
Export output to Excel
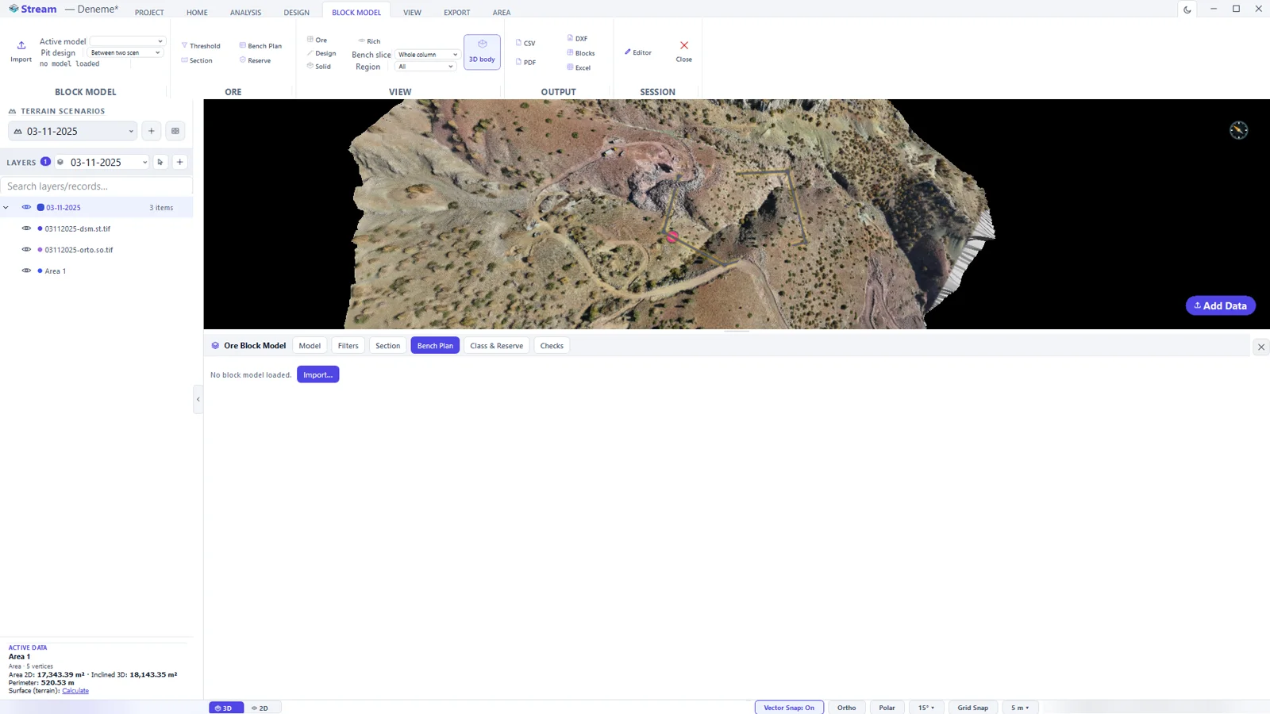[x=579, y=67]
